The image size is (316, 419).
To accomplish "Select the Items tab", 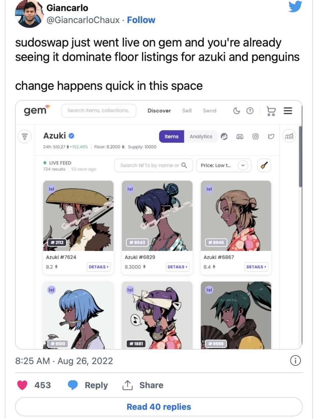I will pos(172,136).
